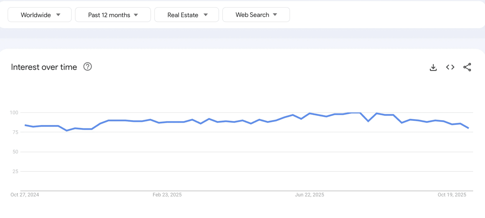Expand the Web Search type dropdown
Image resolution: width=485 pixels, height=218 pixels.
(256, 15)
